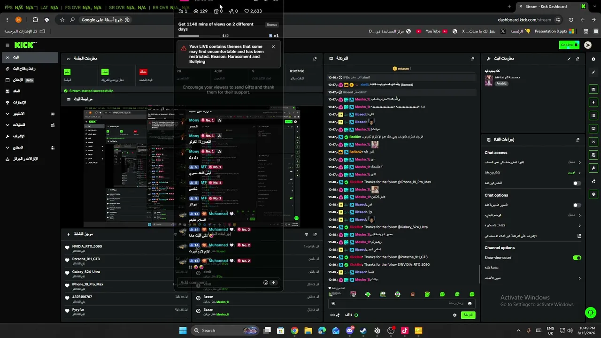The image size is (601, 338).
Task: Open الإعلان Beta in sidebar
Action: tap(30, 80)
